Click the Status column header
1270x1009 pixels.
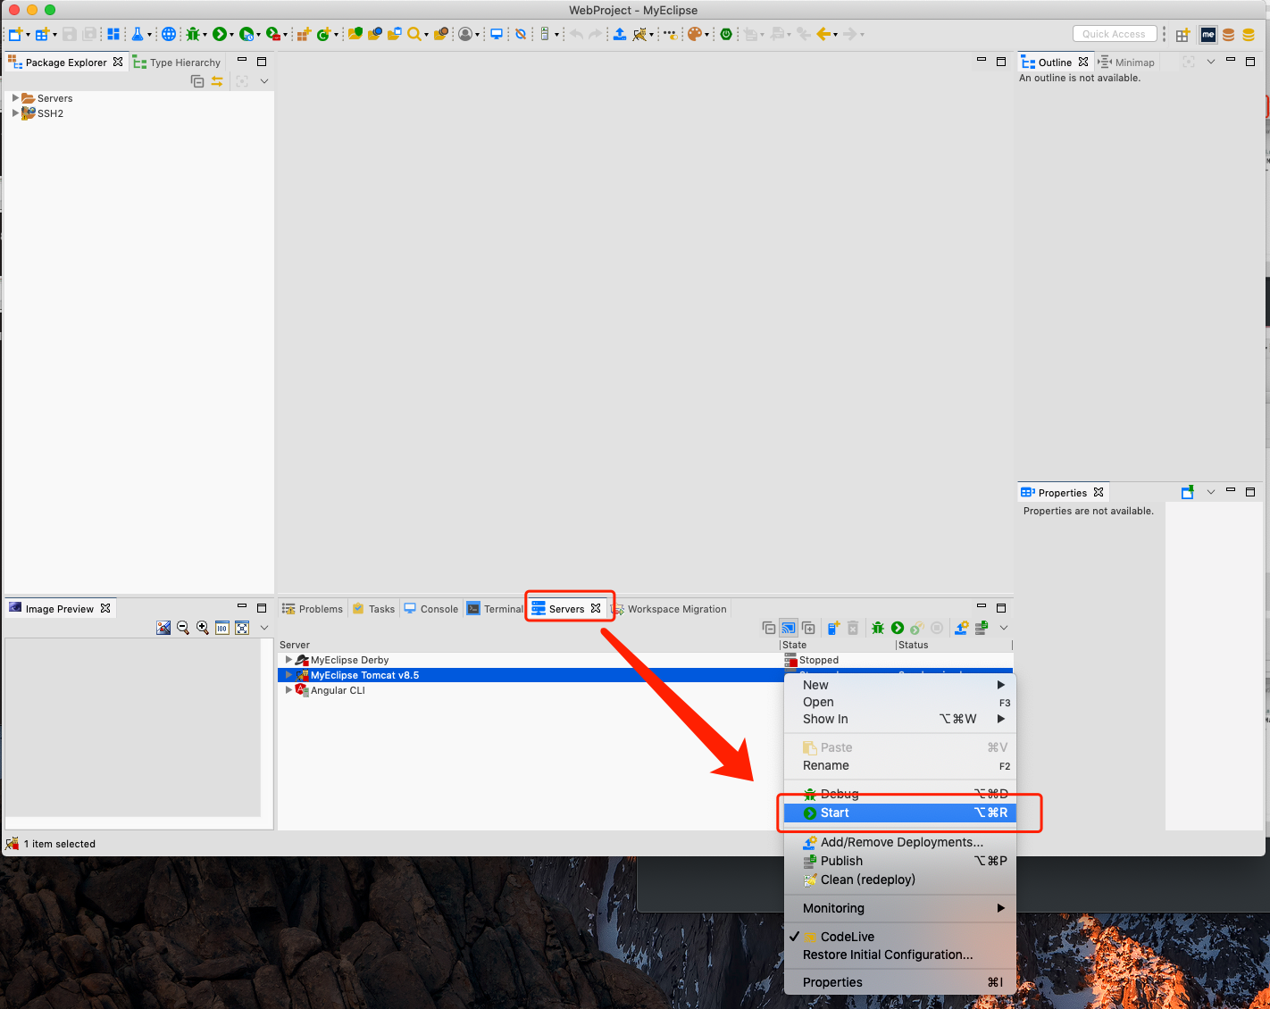tap(953, 645)
